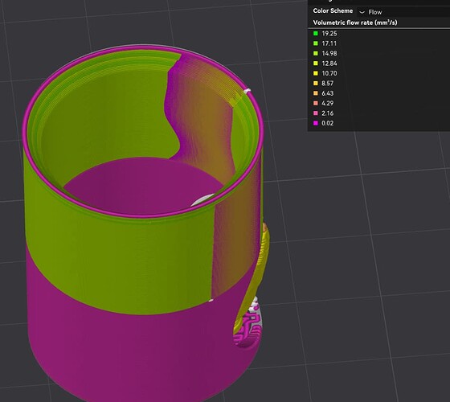Select the 4.29 flow rate color swatch
The image size is (450, 402).
click(316, 103)
